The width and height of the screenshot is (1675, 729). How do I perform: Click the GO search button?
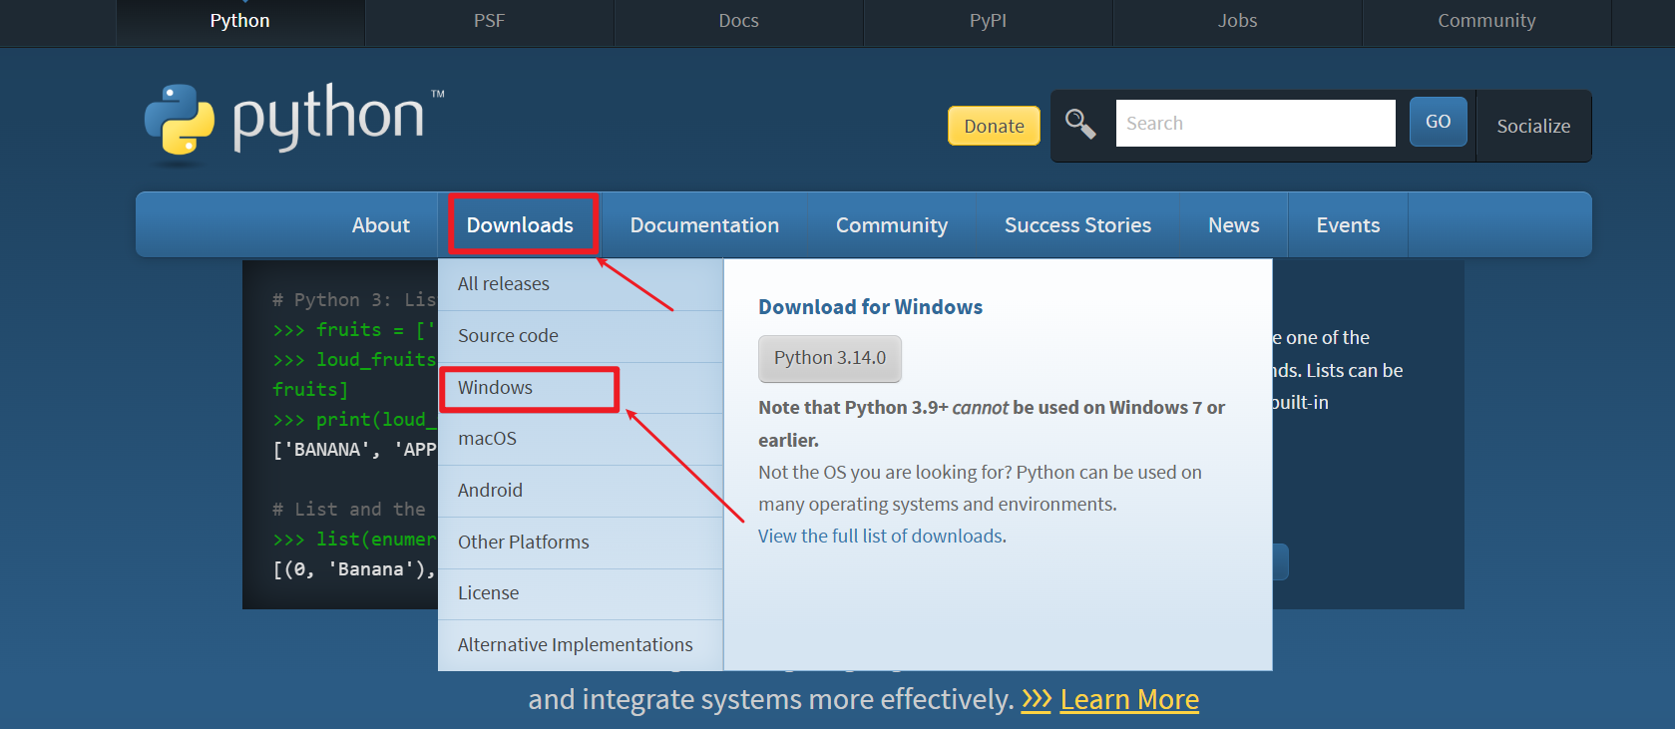(x=1438, y=122)
